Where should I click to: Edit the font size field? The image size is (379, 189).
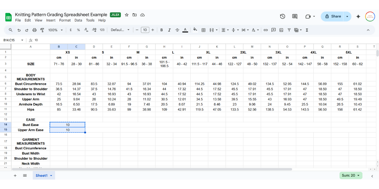pyautogui.click(x=145, y=30)
